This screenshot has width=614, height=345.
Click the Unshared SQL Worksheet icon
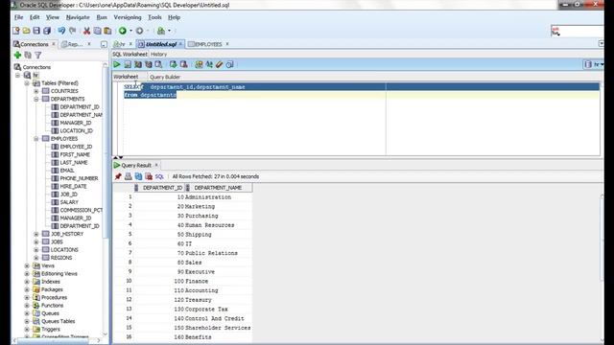click(x=199, y=64)
